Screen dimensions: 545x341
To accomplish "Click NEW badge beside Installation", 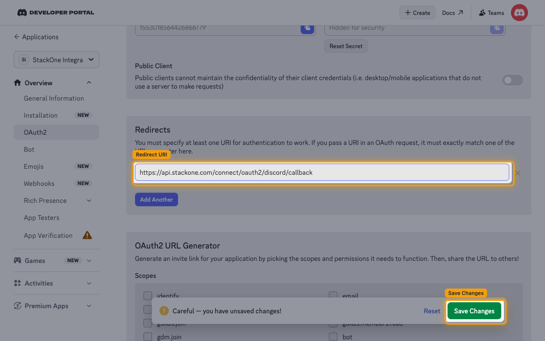I will (83, 115).
